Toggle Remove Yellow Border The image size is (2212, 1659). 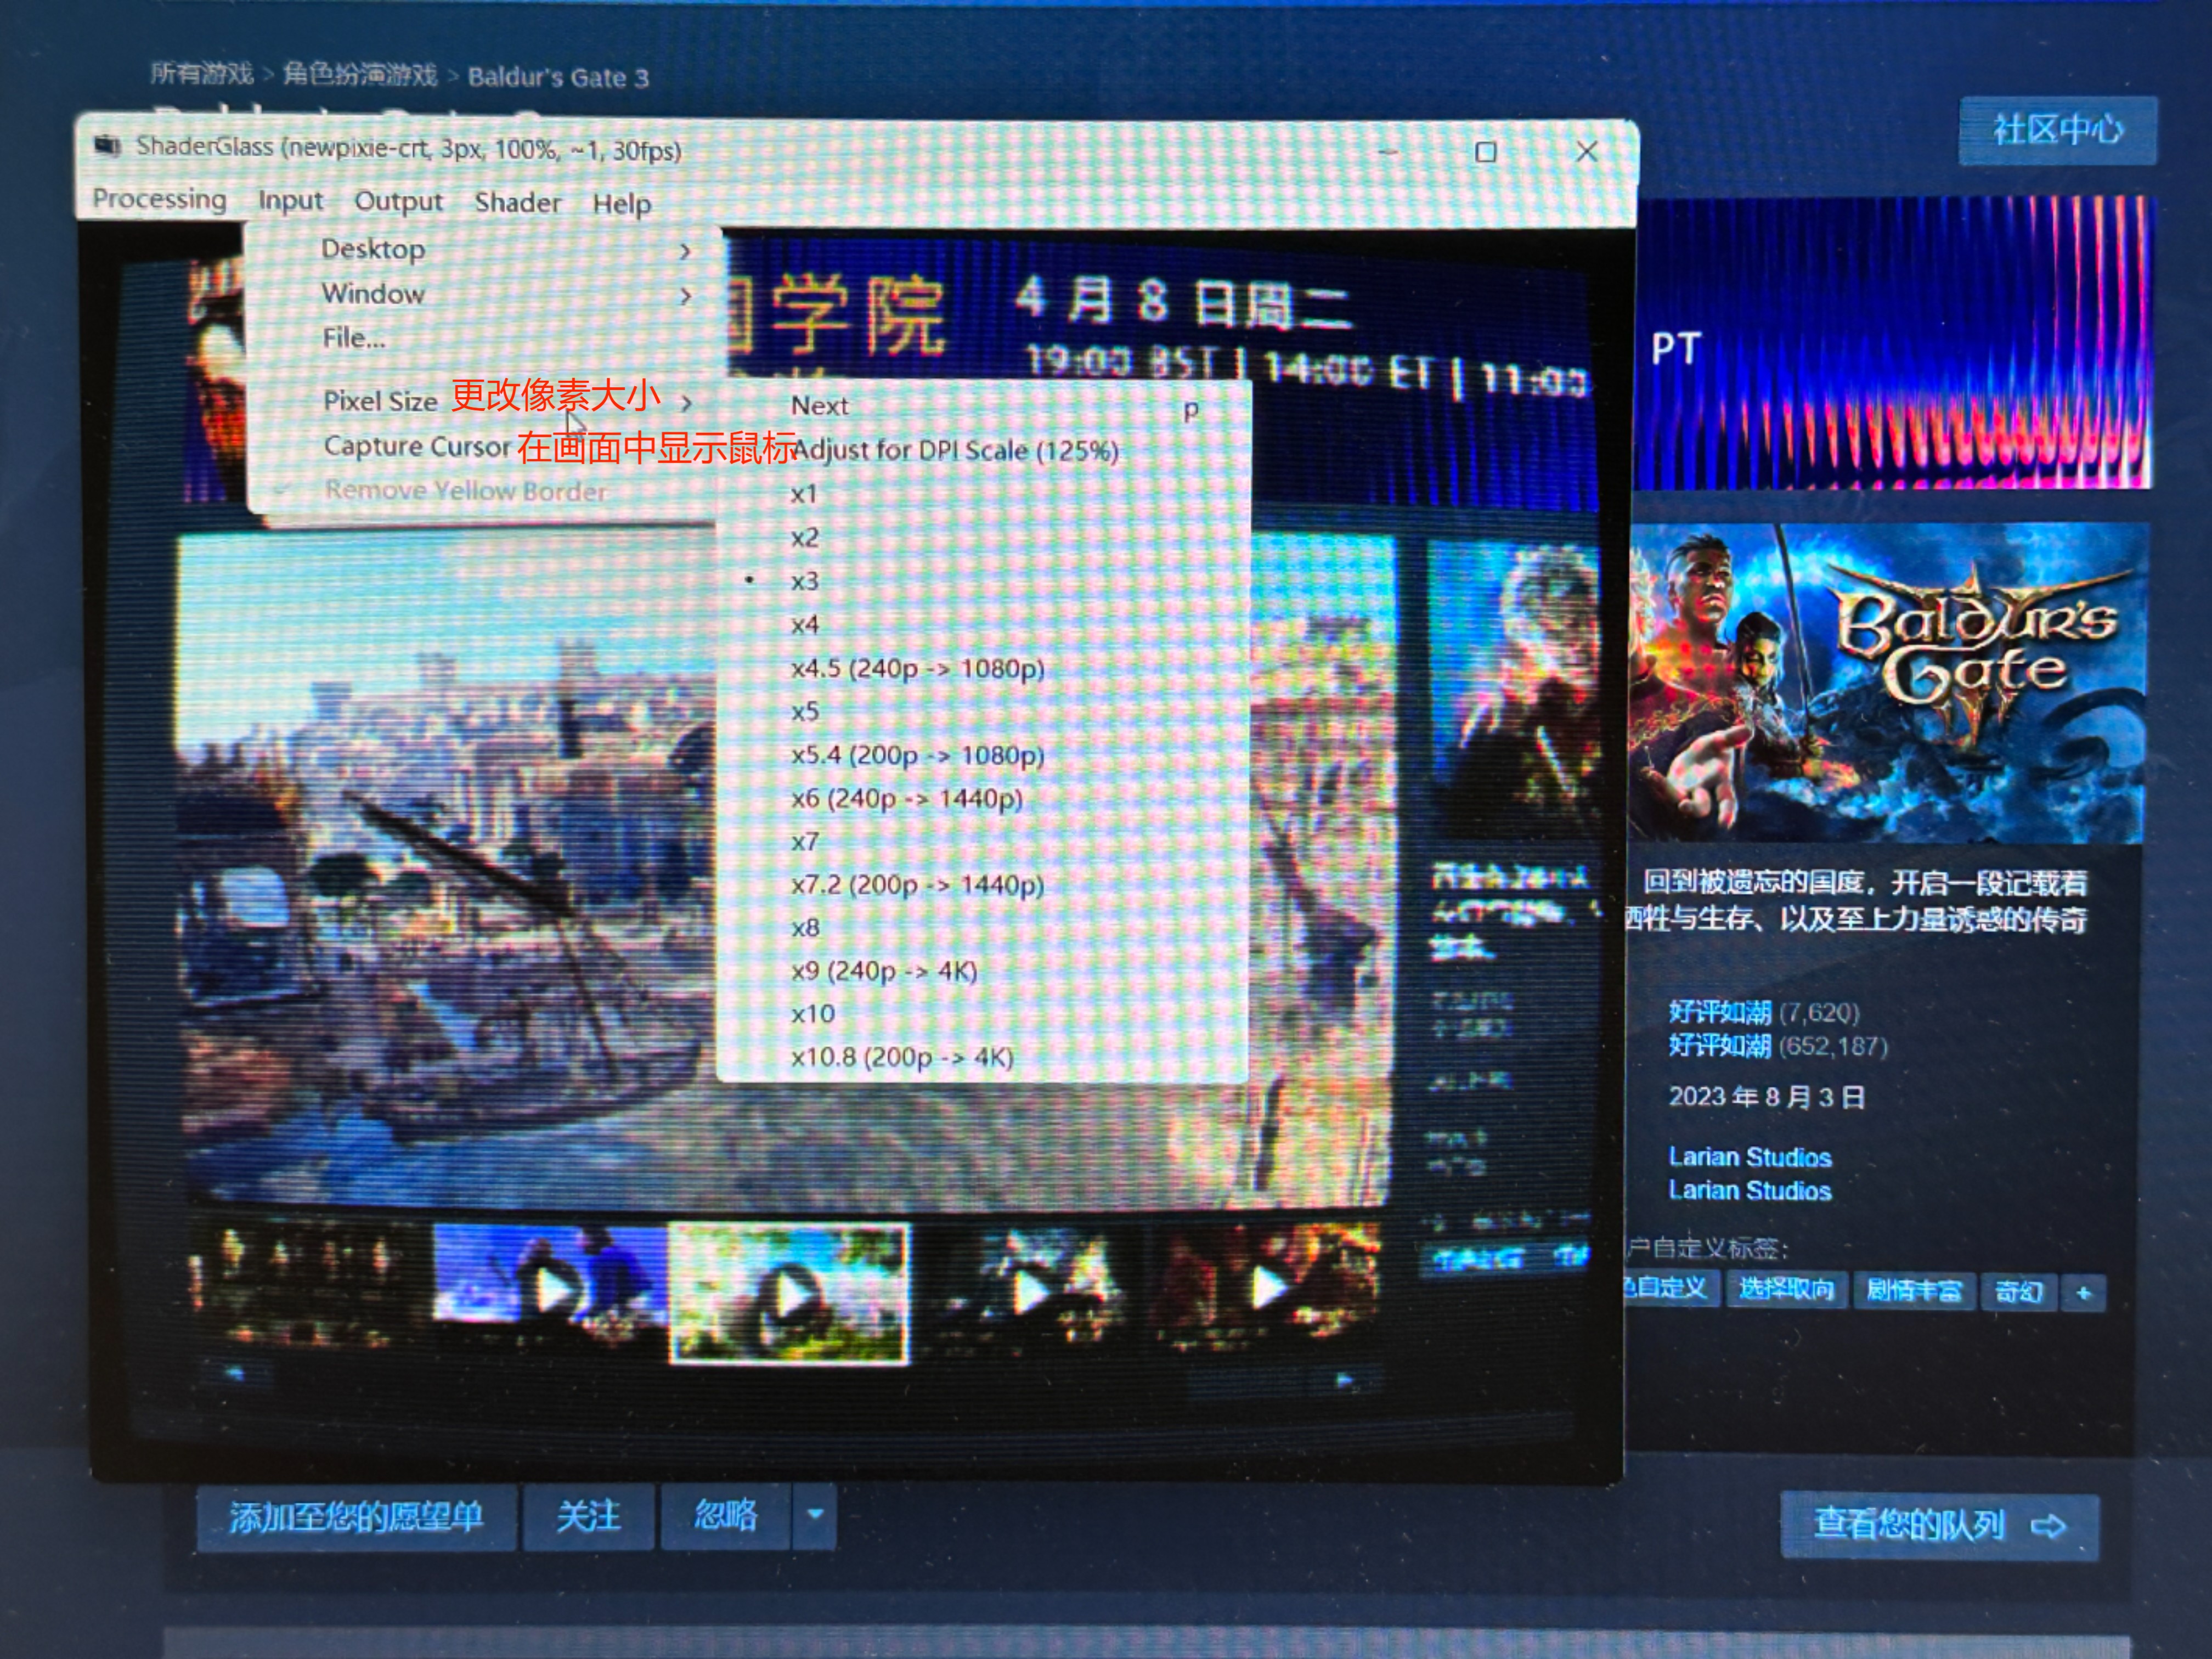[x=468, y=489]
